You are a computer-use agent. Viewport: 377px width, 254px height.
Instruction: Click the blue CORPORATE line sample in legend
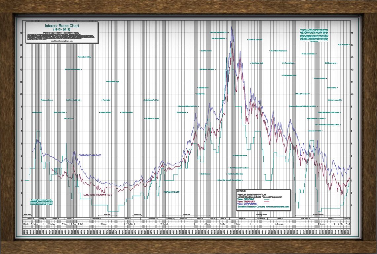[267, 204]
